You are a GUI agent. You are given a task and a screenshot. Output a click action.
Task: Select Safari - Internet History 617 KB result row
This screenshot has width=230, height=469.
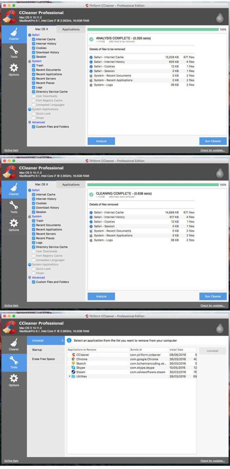click(142, 217)
